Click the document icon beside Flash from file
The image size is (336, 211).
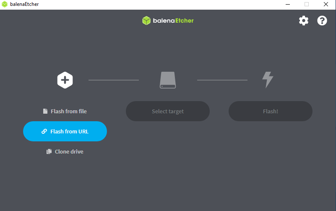(x=45, y=111)
